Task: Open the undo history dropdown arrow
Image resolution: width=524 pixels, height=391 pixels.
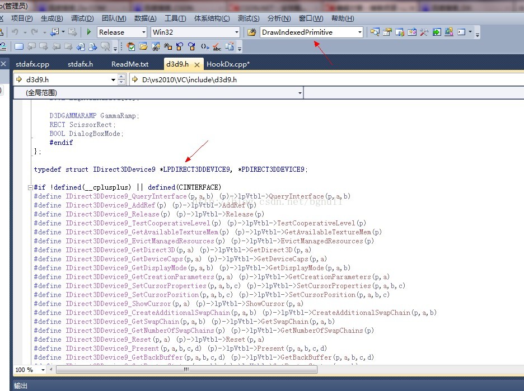Action: [x=25, y=32]
